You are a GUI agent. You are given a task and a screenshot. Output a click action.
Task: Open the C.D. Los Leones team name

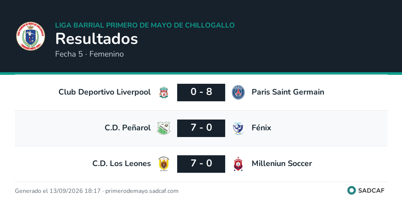[121, 163]
